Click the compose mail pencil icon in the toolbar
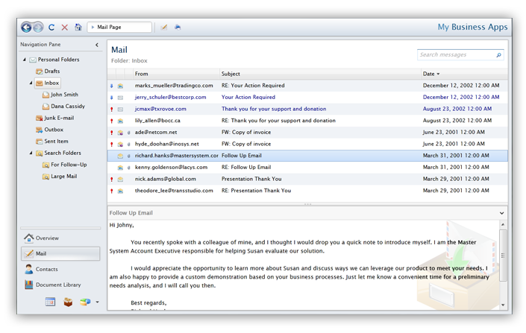526x333 pixels. coord(163,27)
